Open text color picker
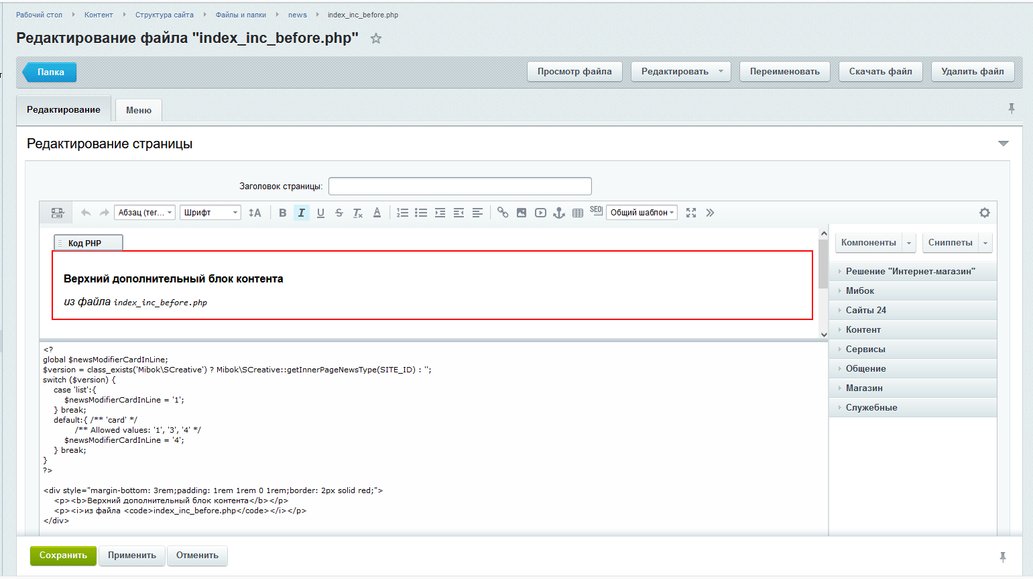Image resolution: width=1033 pixels, height=579 pixels. click(x=377, y=213)
